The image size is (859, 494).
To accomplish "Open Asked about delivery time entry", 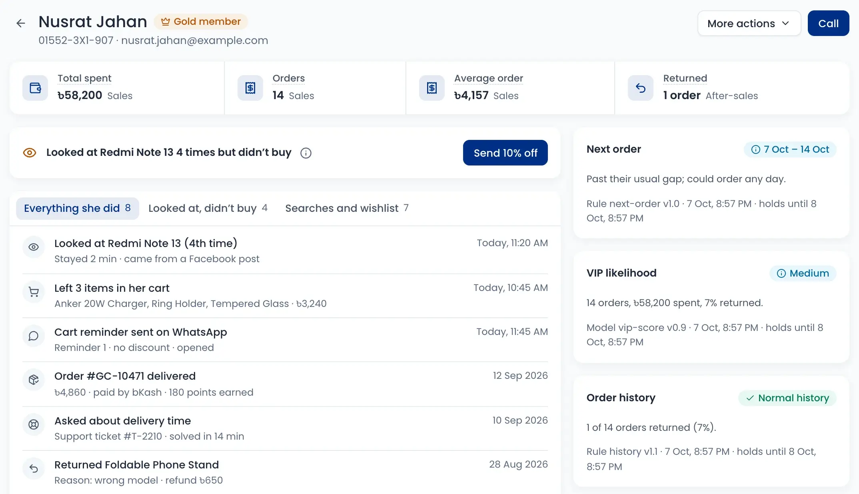I will point(285,428).
